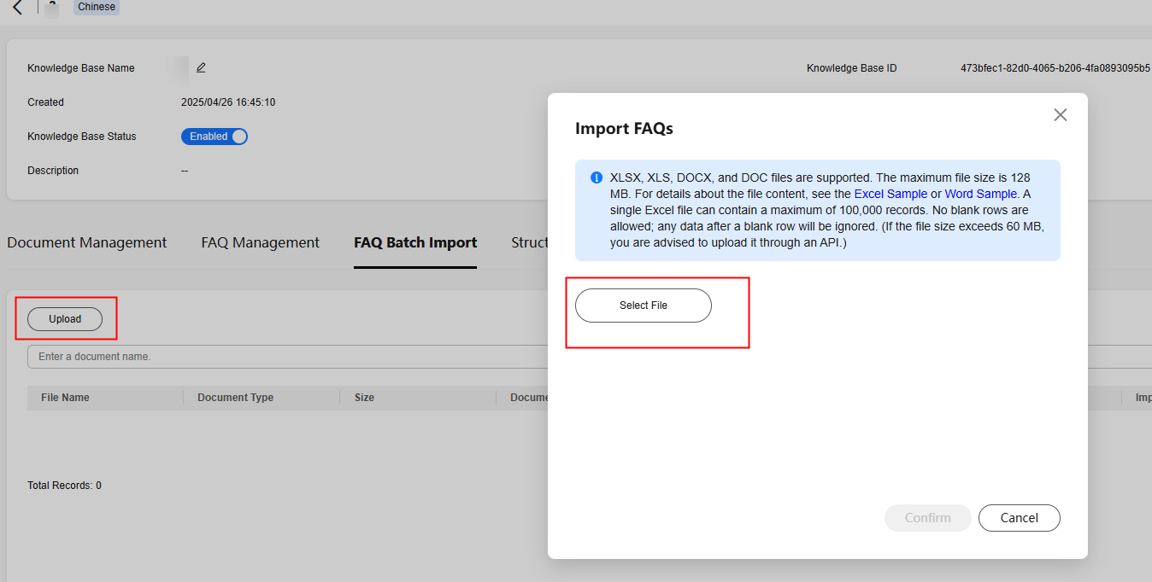Viewport: 1152px width, 582px height.
Task: Click the Knowledge Base Status label
Action: pyautogui.click(x=82, y=137)
